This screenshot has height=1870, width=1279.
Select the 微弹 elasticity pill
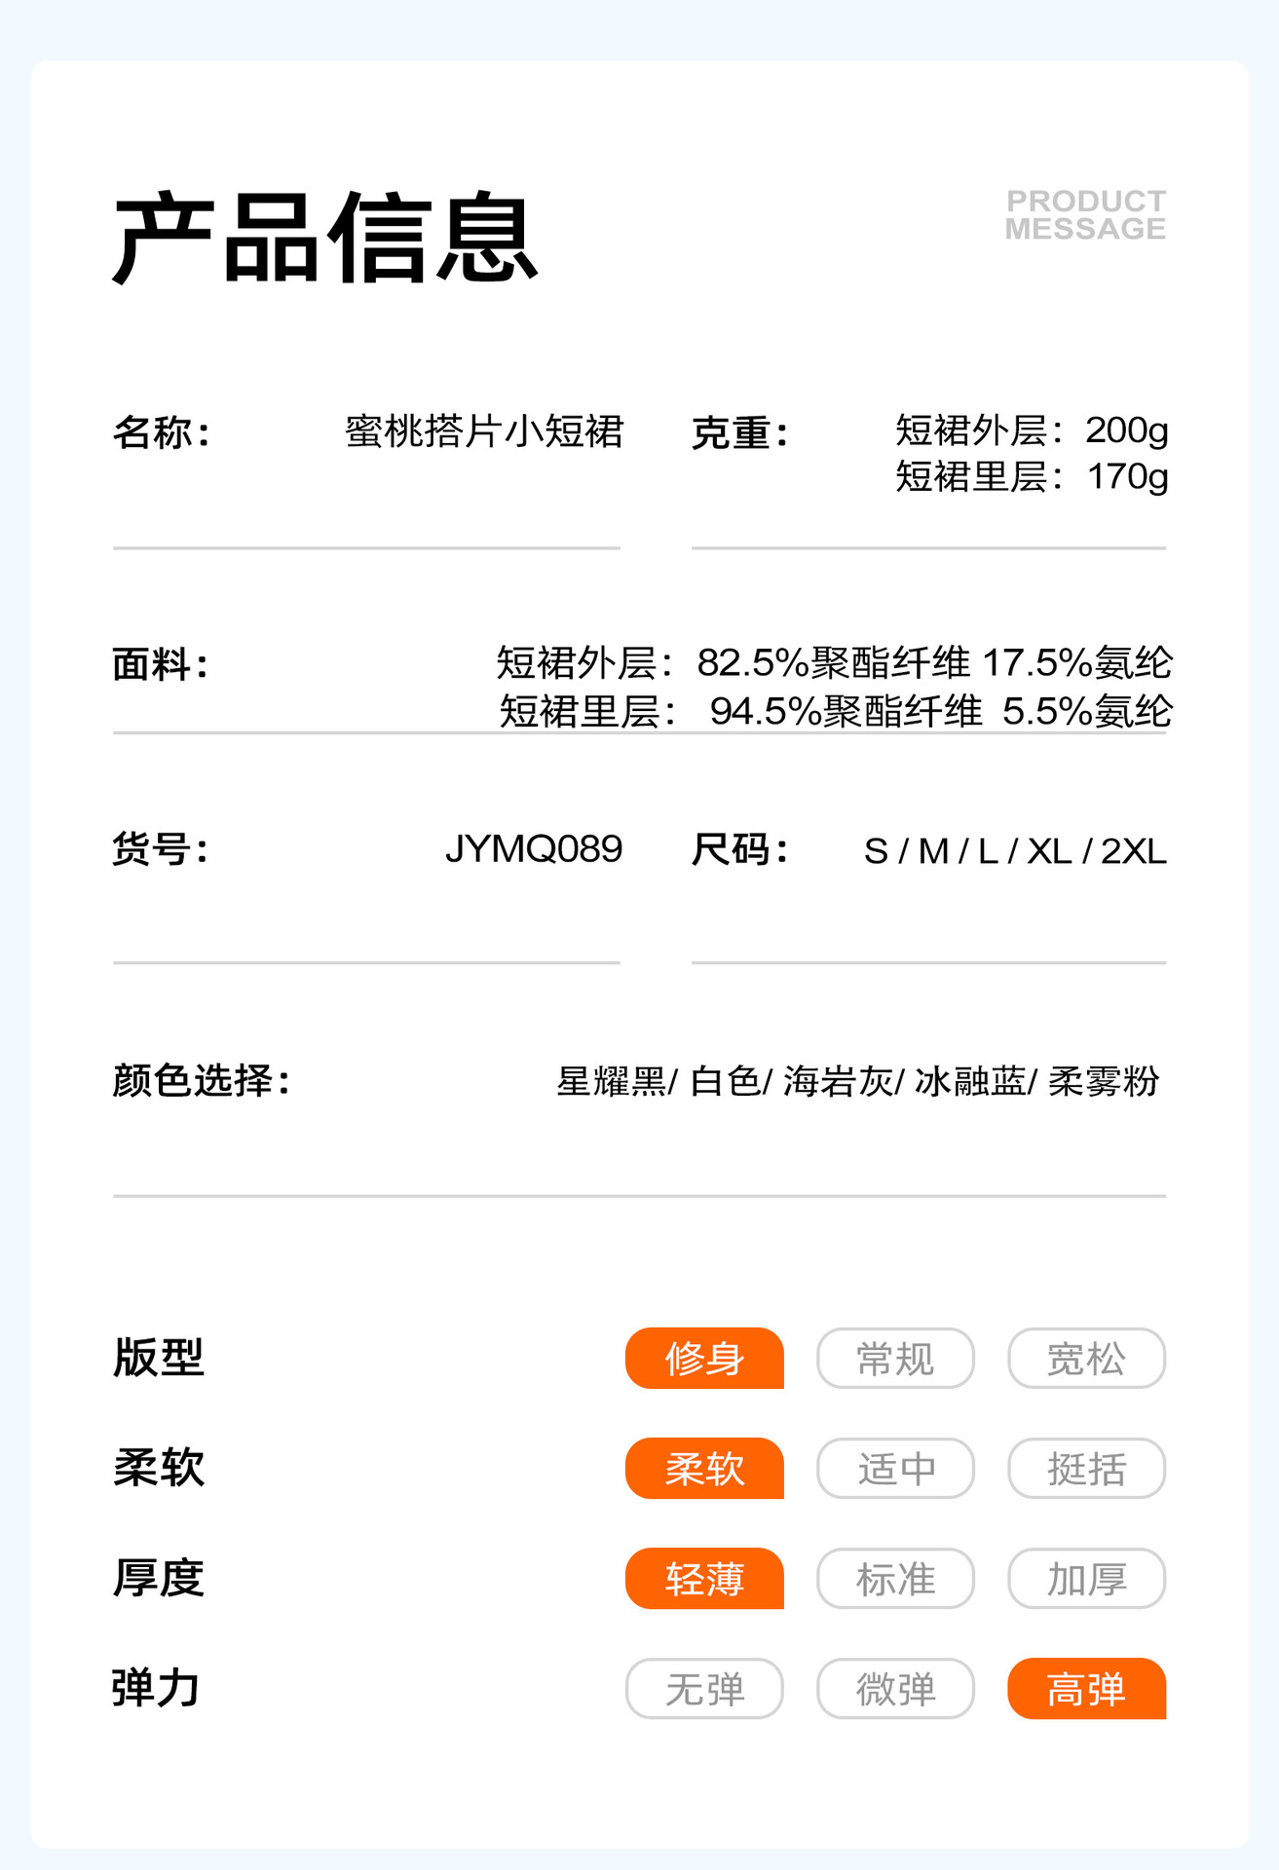(x=895, y=1688)
